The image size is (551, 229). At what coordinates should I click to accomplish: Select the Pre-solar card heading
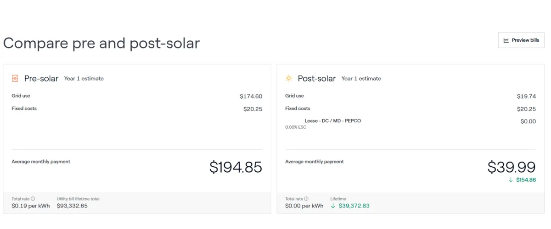coord(41,78)
